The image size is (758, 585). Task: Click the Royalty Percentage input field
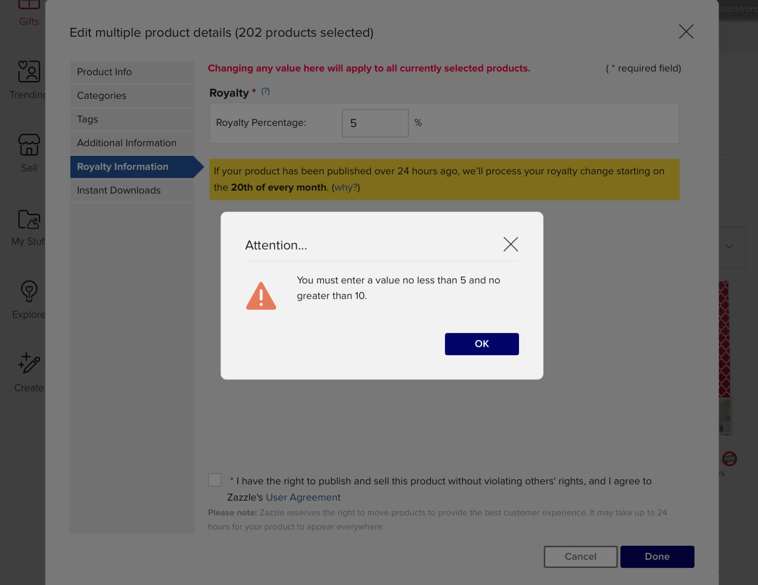pos(375,123)
